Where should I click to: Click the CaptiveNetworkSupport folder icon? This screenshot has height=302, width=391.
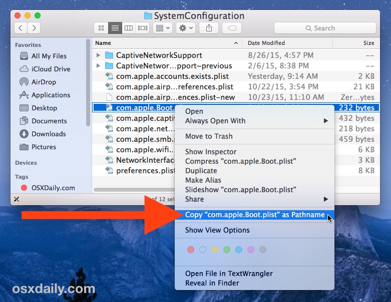tap(109, 55)
